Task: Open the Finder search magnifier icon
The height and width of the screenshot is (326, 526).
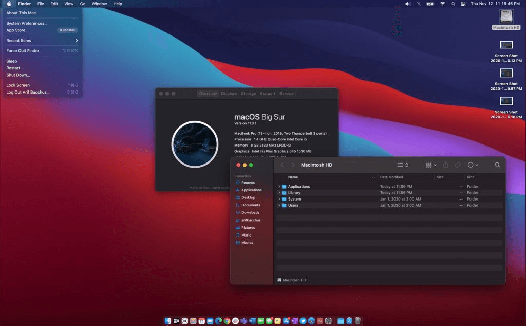Action: pos(497,165)
